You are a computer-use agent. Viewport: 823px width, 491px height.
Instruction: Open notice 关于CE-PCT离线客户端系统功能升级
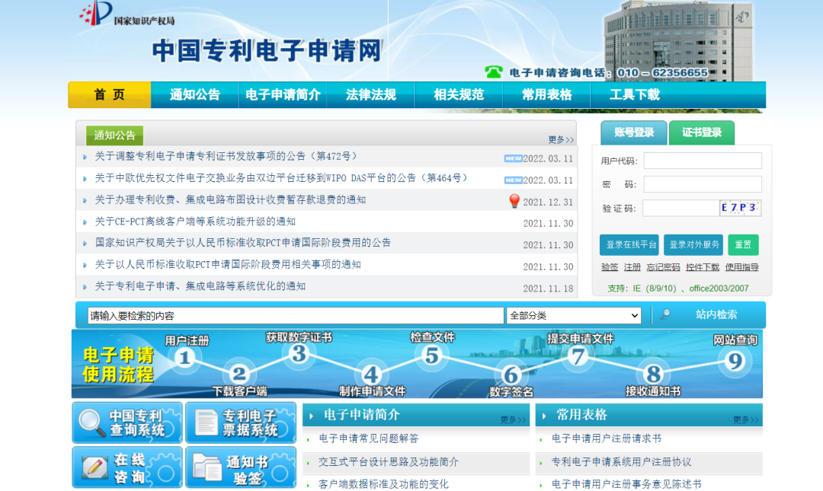point(195,222)
